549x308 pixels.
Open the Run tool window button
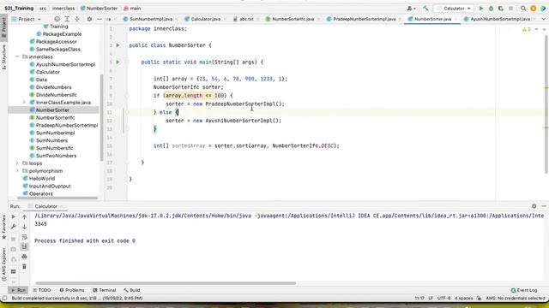(18, 290)
